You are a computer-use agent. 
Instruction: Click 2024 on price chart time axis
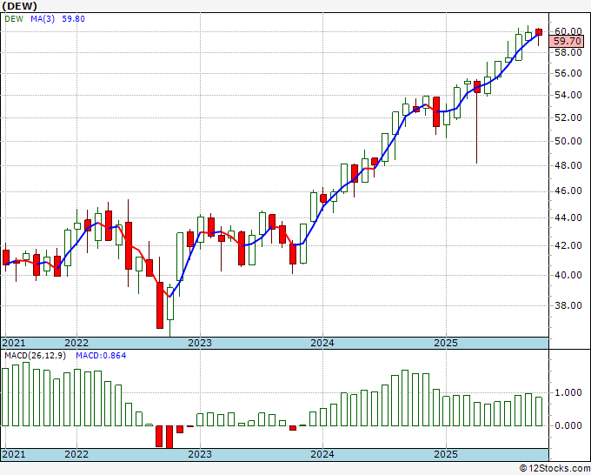tap(322, 343)
